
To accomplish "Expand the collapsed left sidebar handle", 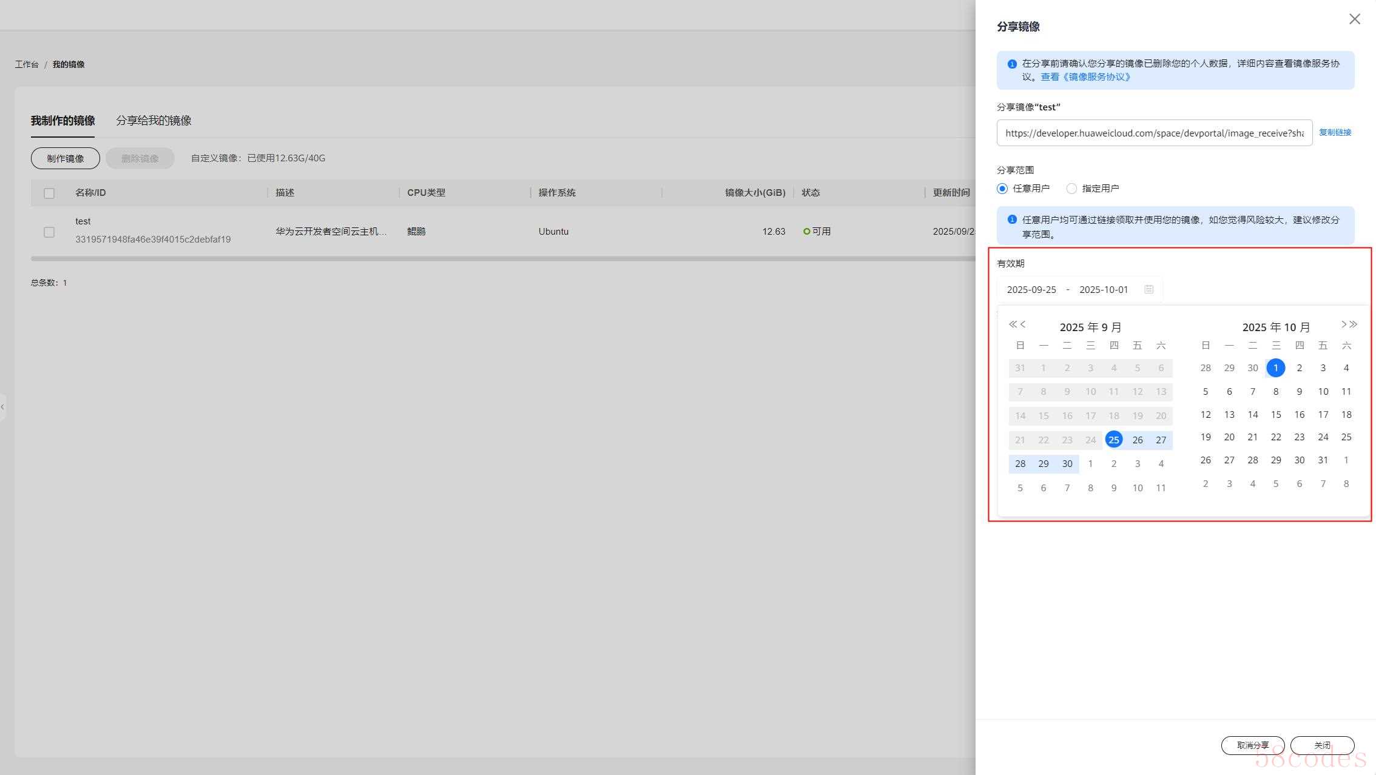I will (3, 406).
